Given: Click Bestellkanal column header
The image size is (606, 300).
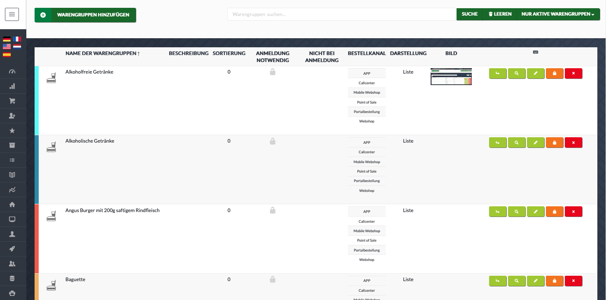Looking at the screenshot, I should tap(367, 53).
